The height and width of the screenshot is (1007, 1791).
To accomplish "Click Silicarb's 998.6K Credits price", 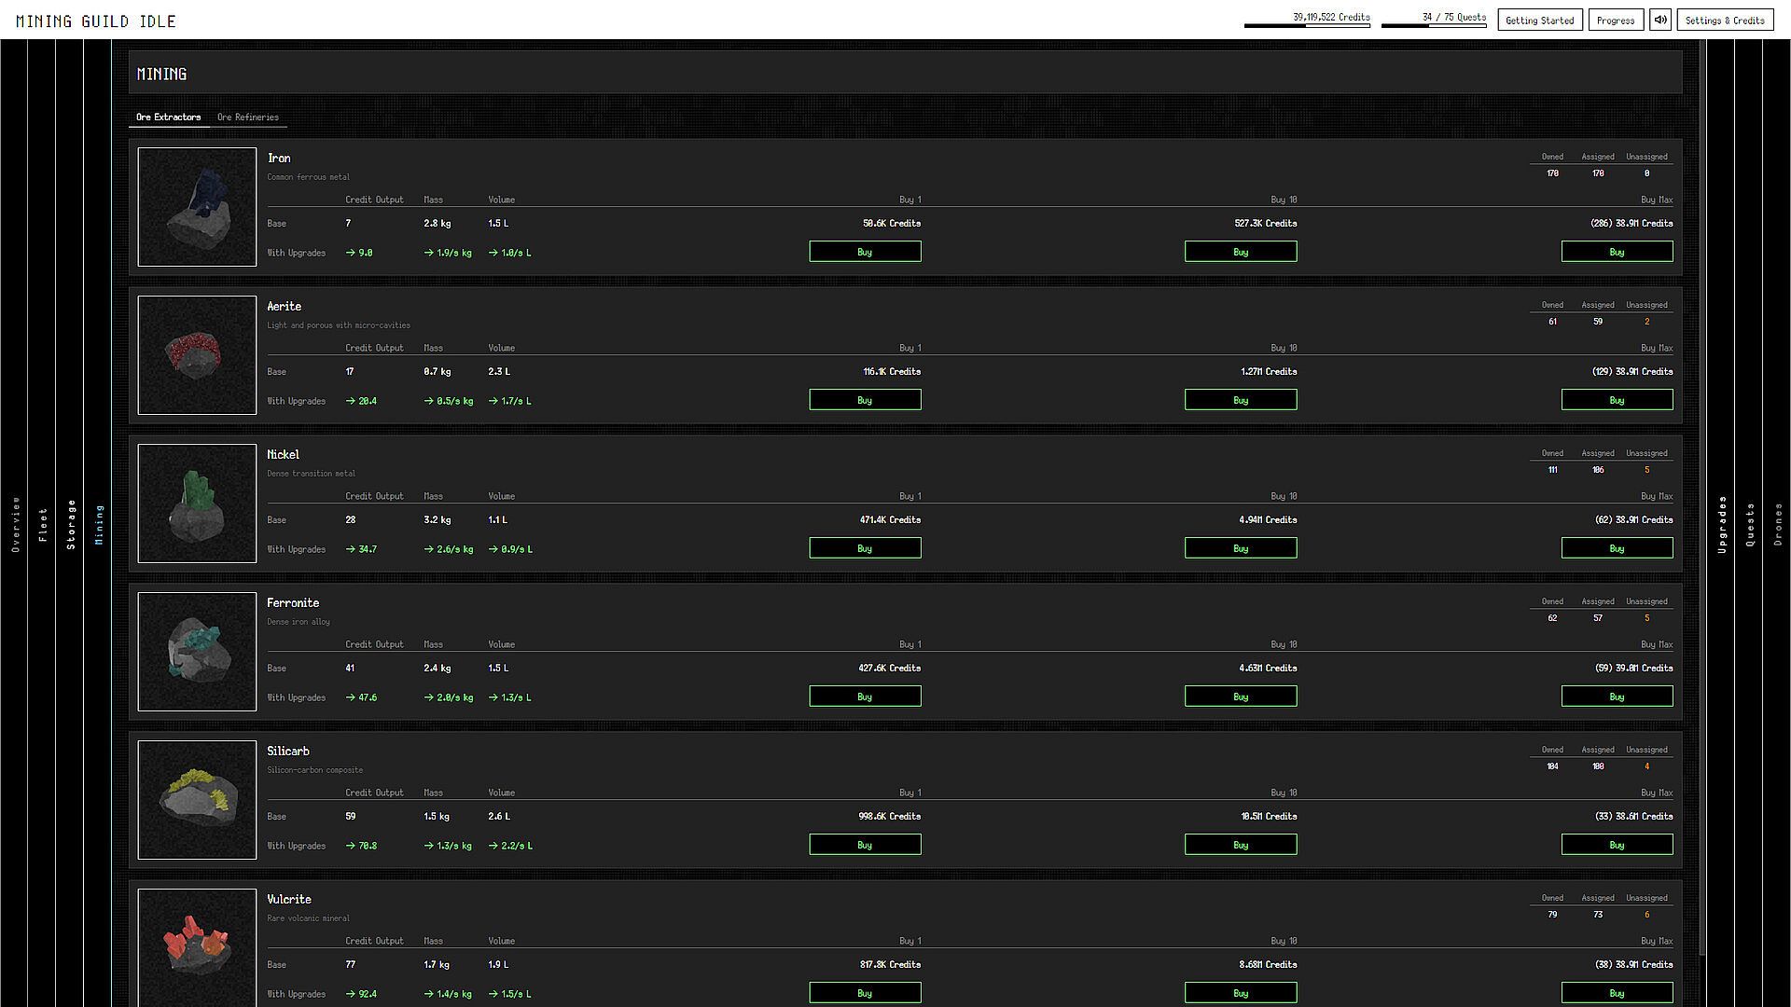I will pyautogui.click(x=889, y=817).
